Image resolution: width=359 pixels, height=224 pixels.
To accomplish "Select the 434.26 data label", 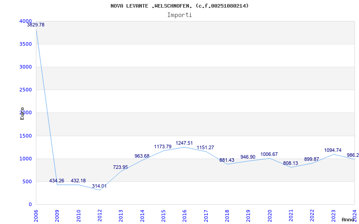I will point(57,181).
